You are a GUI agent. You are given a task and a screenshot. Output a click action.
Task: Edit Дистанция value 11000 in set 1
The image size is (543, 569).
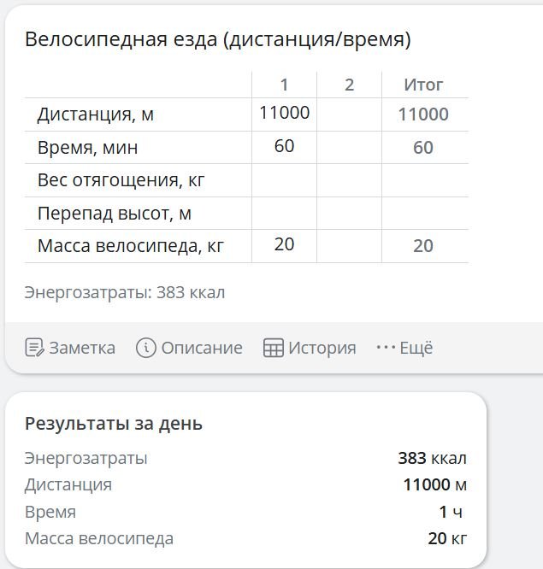pyautogui.click(x=284, y=113)
